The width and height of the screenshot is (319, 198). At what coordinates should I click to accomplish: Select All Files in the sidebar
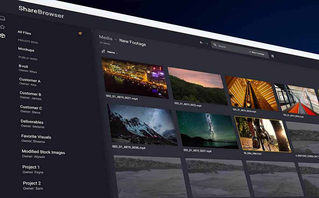(24, 32)
